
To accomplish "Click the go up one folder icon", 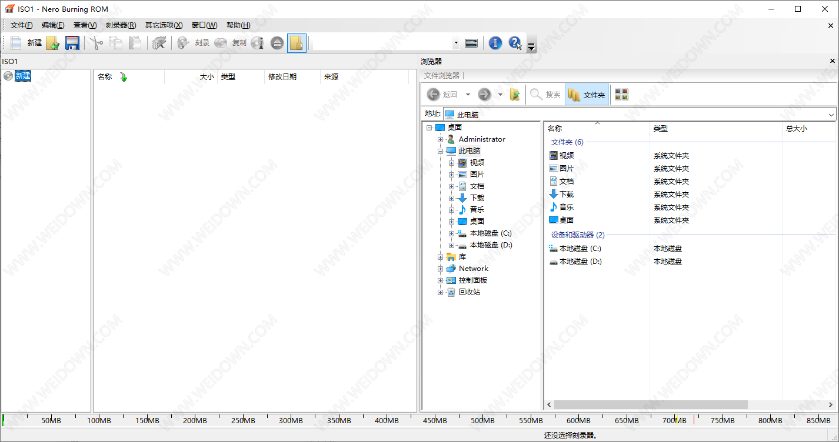I will [515, 94].
